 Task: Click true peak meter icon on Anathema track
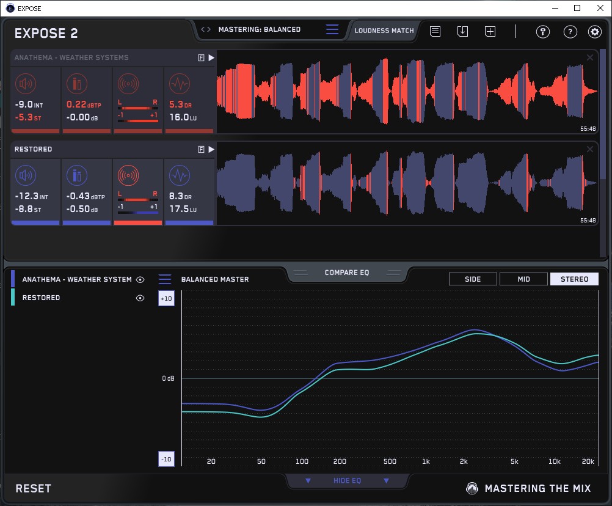76,84
